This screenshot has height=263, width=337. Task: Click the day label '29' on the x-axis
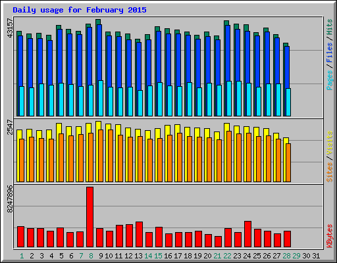[296, 256]
